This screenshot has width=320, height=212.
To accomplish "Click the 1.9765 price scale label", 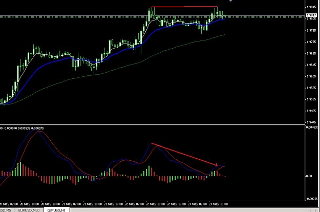I will 311,30.
